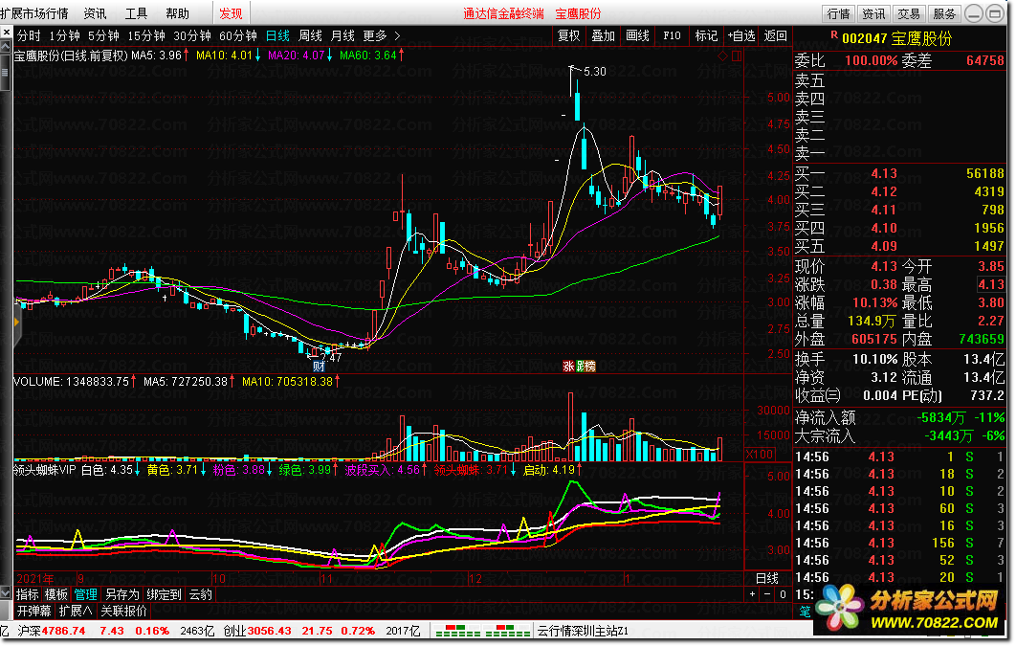Screen dimensions: 1016x646
Task: Minimize the terminal window
Action: tap(974, 13)
